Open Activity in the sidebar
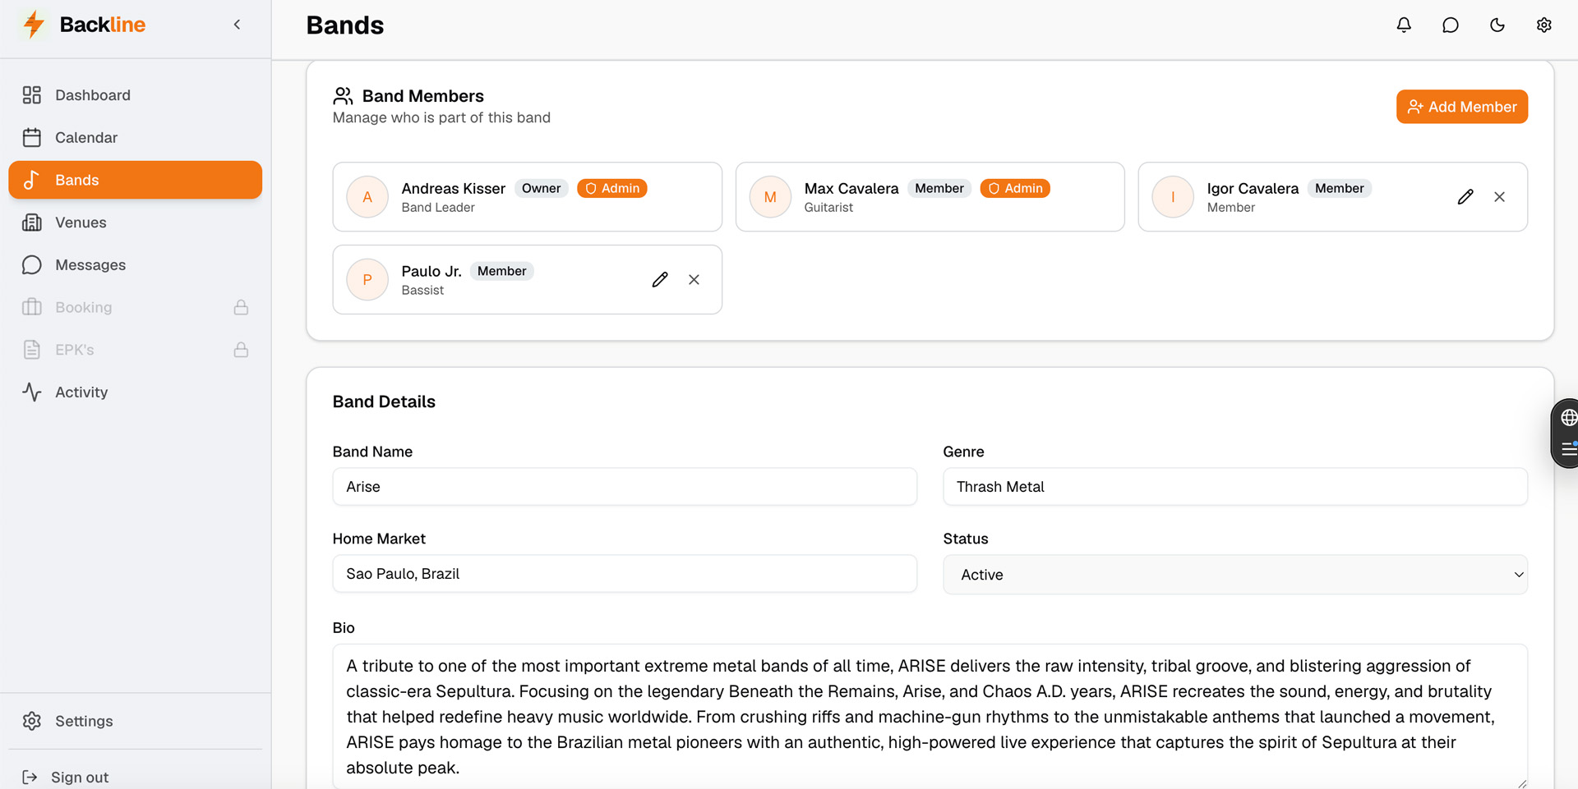The height and width of the screenshot is (789, 1578). [136, 392]
